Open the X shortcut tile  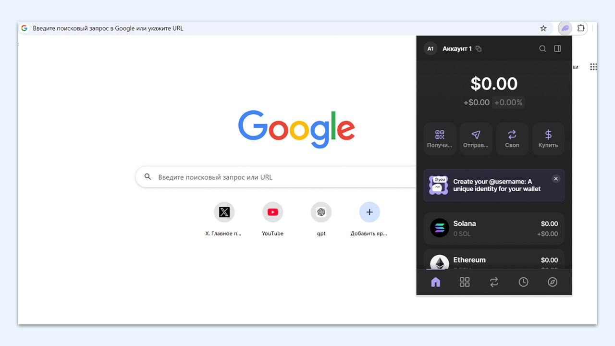[x=224, y=220]
